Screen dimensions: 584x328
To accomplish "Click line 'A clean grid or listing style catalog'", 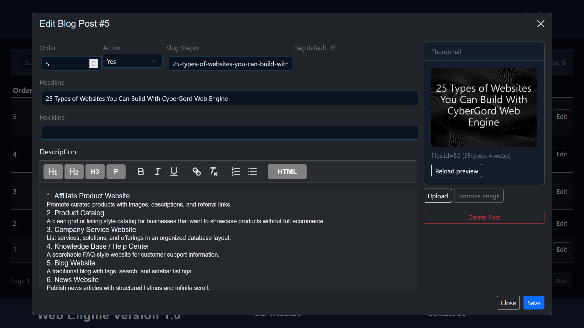I will 186,221.
